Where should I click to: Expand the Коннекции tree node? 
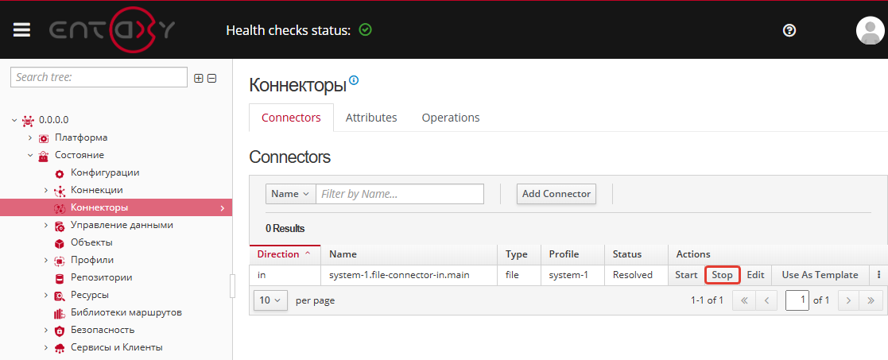[46, 190]
